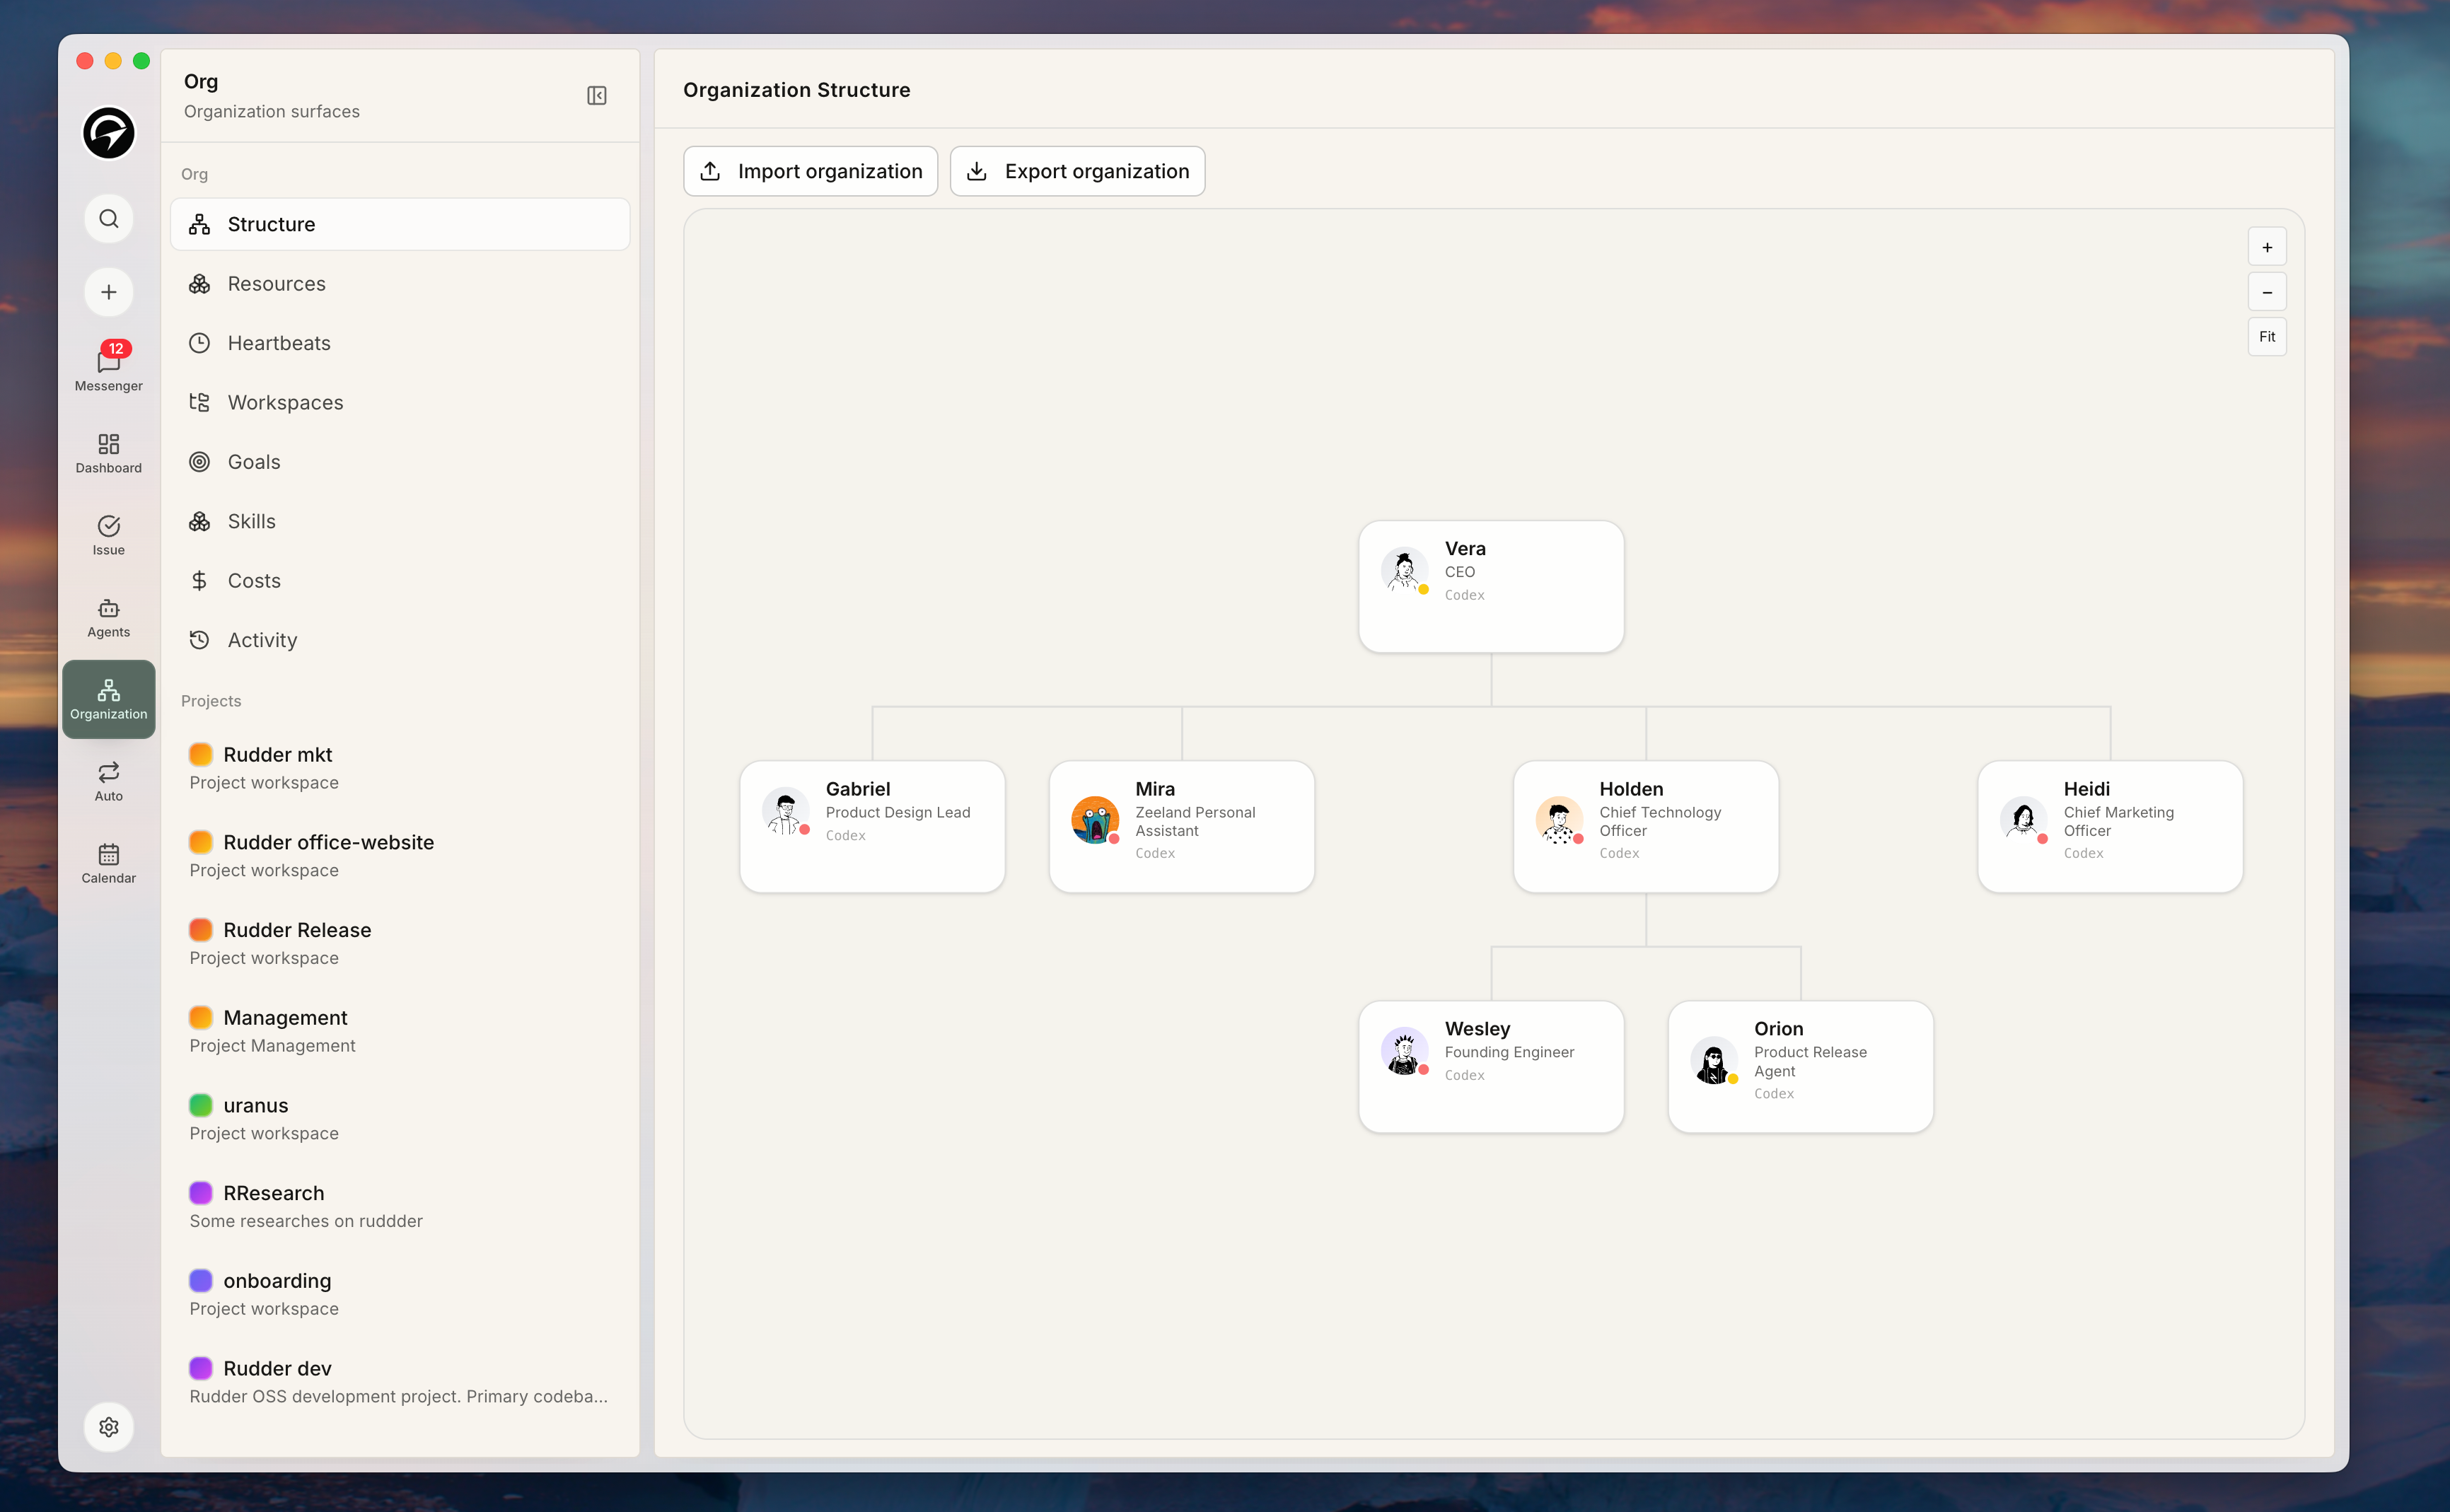Screen dimensions: 2450x1512
Task: Click the plus create button in rail
Action: coord(108,292)
